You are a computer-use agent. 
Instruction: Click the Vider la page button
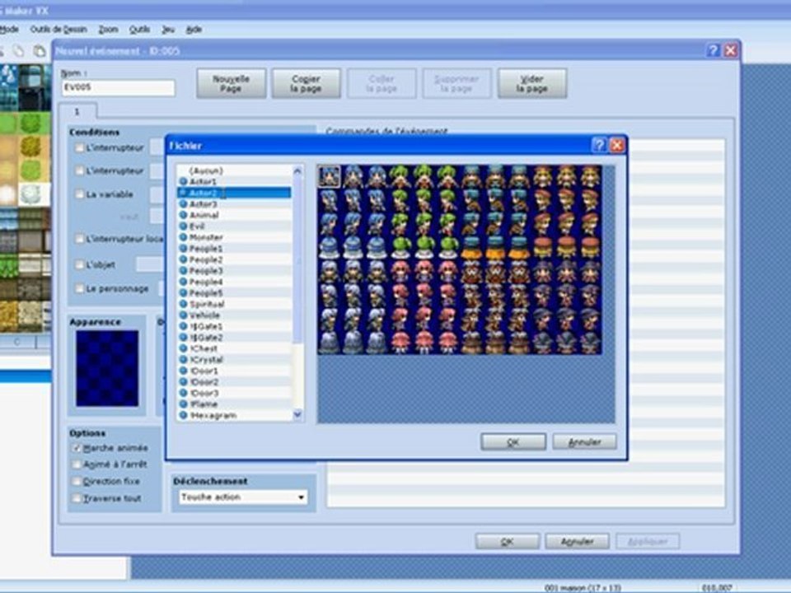[x=532, y=84]
